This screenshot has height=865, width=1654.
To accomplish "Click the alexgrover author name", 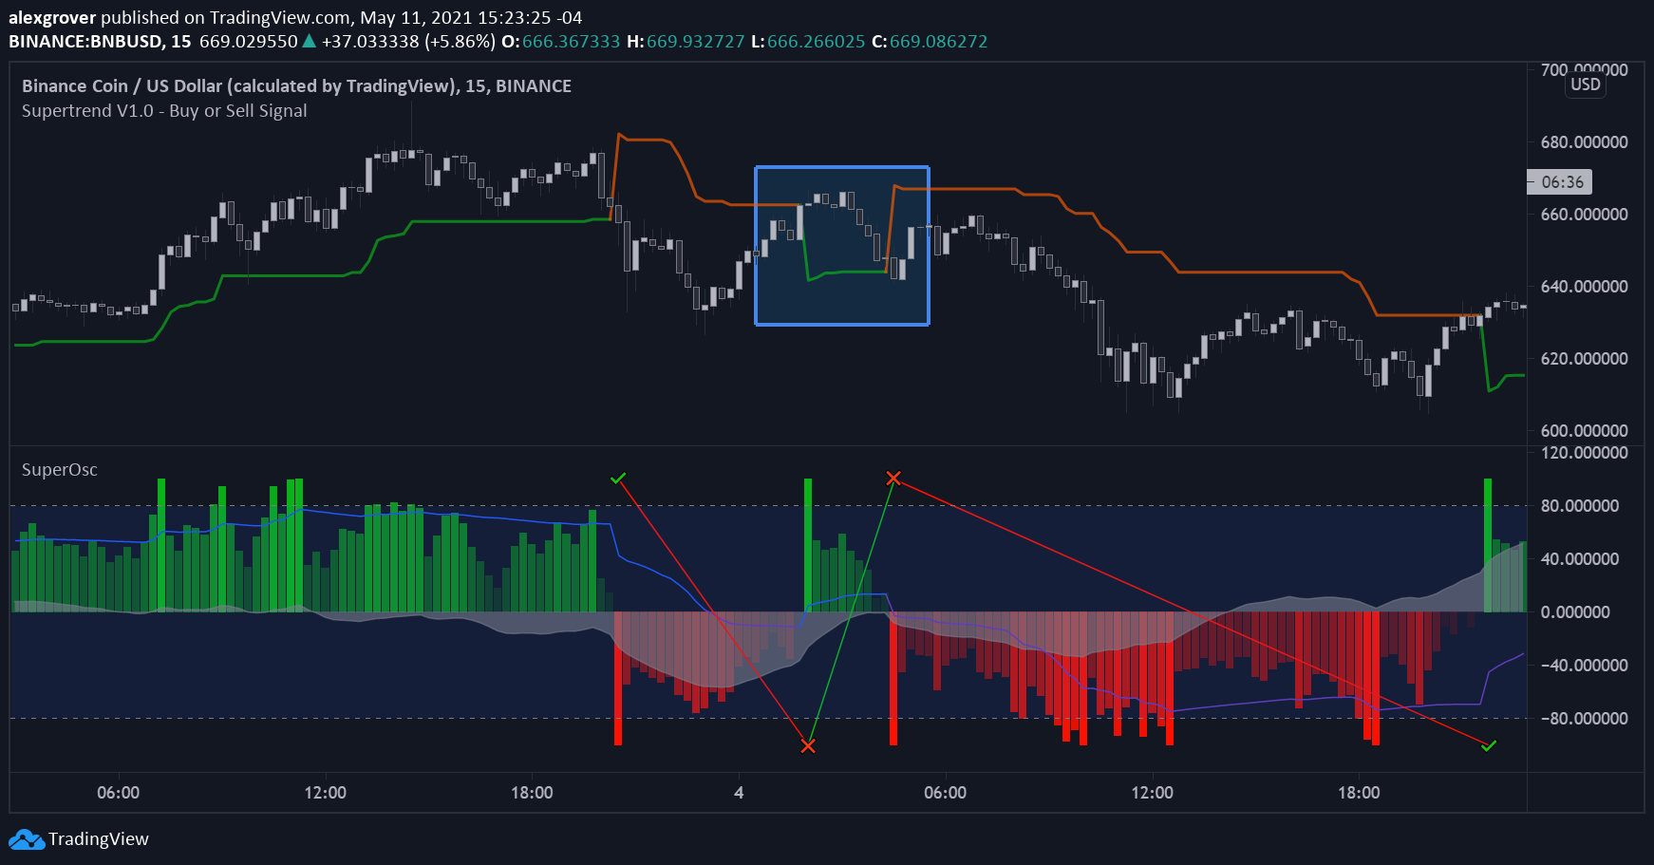I will pos(52,17).
